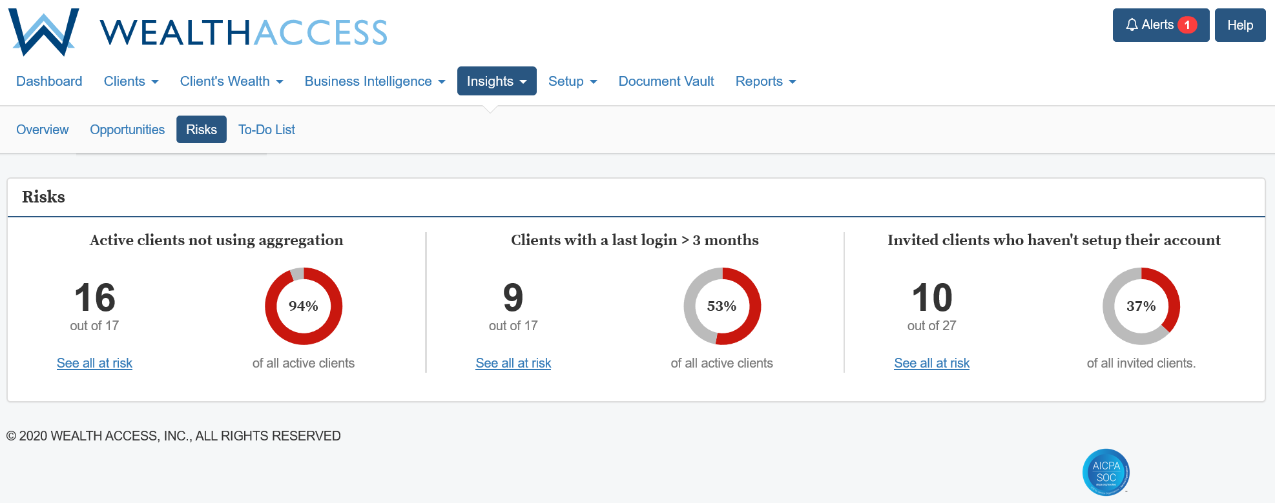The height and width of the screenshot is (503, 1275).
Task: Click 'Invited clients who haven't setup their account'
Action: (1054, 241)
